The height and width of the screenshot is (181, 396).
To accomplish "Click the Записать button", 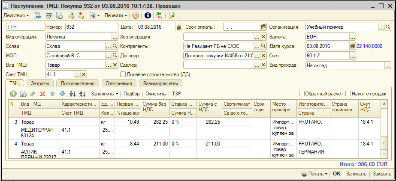I will tap(356, 174).
